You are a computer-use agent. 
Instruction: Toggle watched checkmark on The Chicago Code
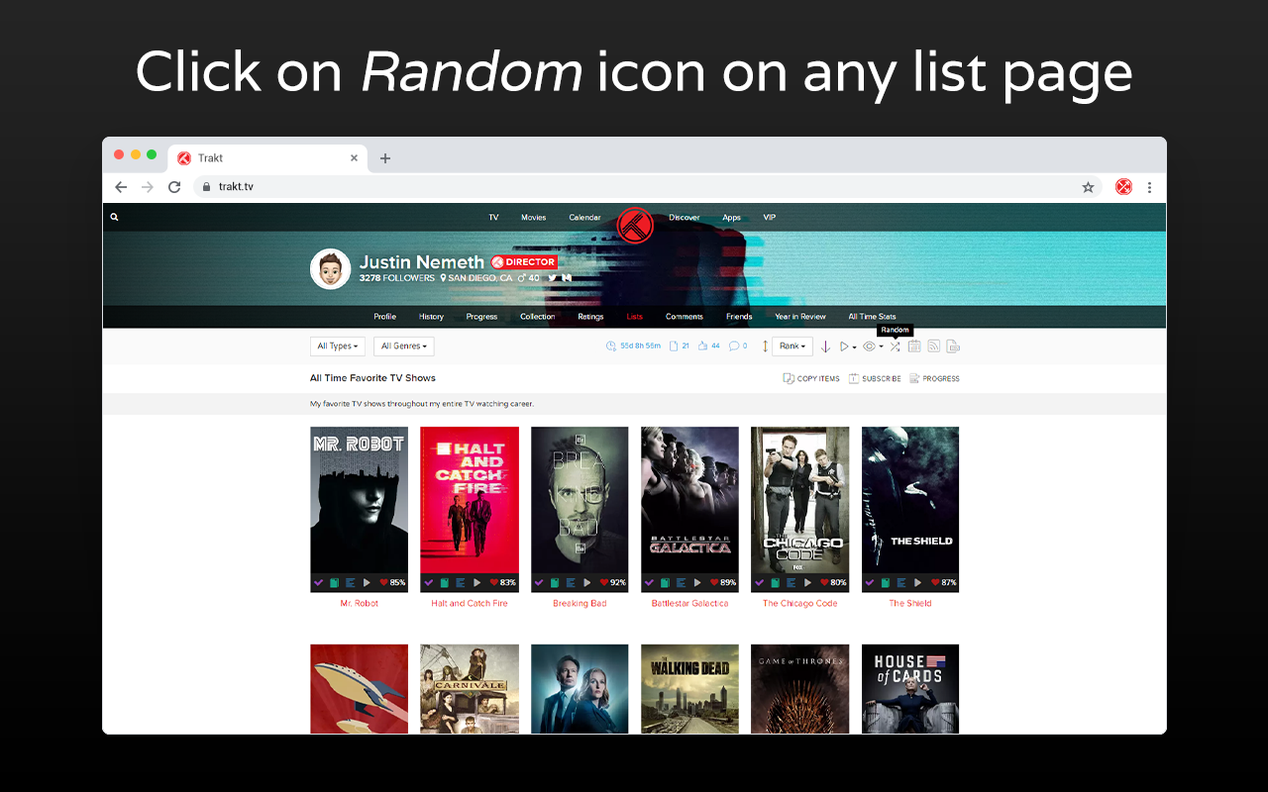pos(760,583)
